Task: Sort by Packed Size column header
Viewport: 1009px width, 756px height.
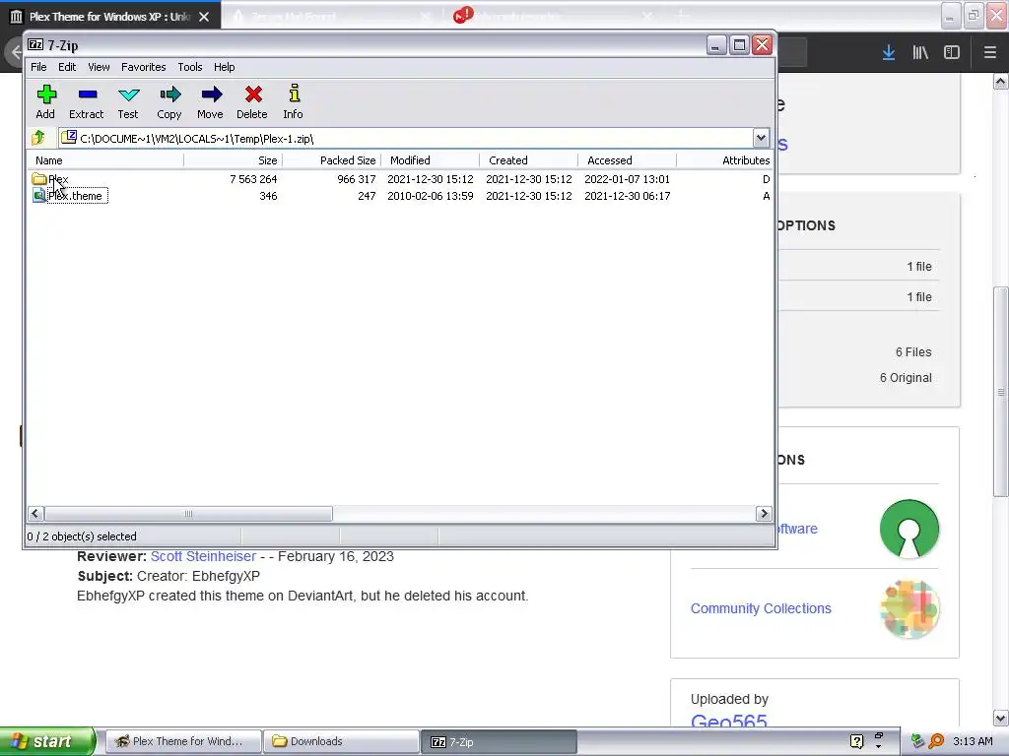Action: click(x=331, y=160)
